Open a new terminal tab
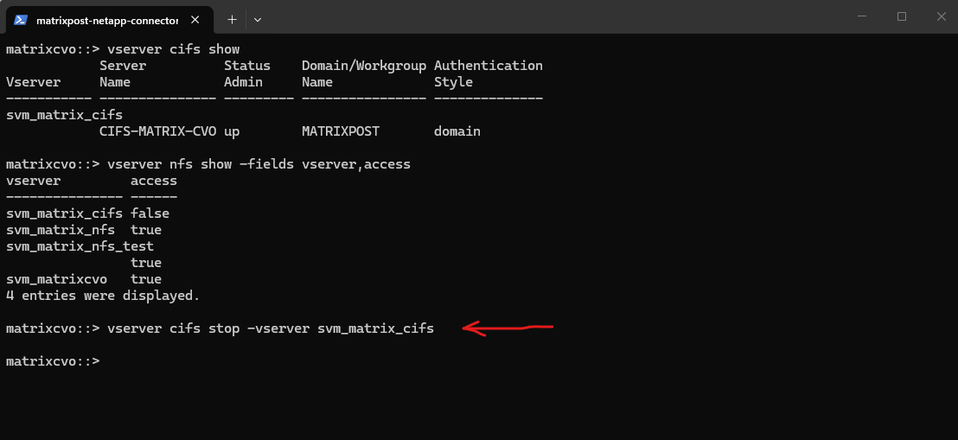 (232, 19)
